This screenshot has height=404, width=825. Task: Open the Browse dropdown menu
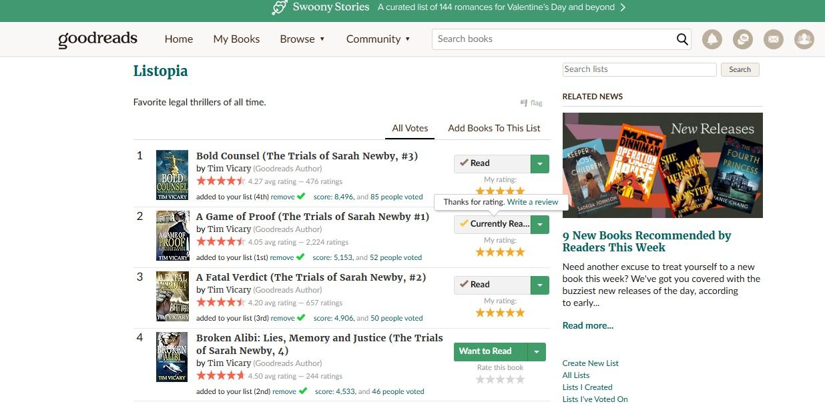(302, 39)
